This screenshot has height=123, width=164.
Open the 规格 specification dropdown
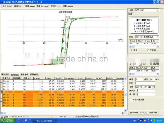click(158, 37)
